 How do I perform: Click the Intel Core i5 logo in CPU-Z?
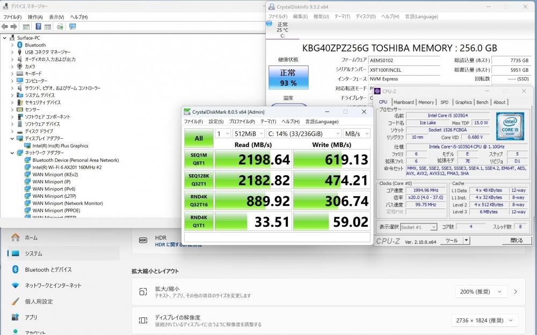coord(510,126)
